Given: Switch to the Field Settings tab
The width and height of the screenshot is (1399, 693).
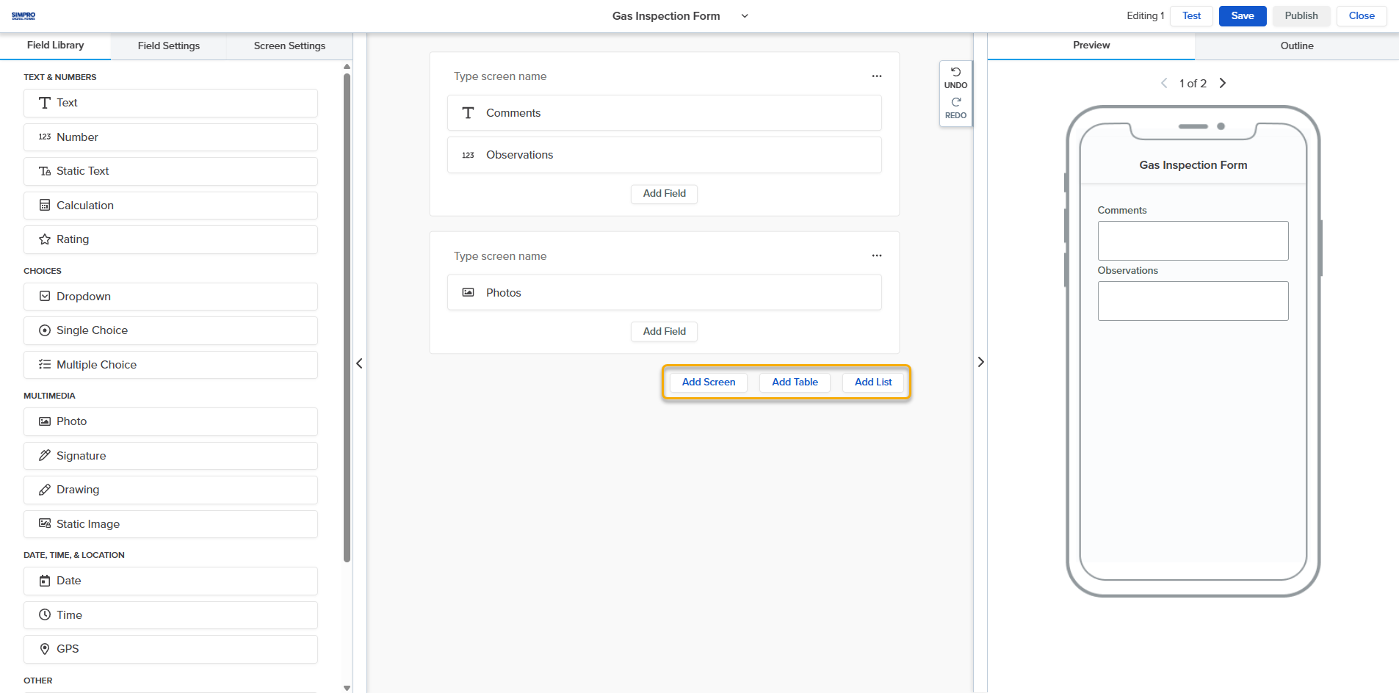Looking at the screenshot, I should click(x=168, y=46).
